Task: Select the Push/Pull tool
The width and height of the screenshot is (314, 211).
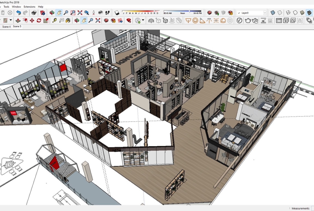Action: pos(18,20)
